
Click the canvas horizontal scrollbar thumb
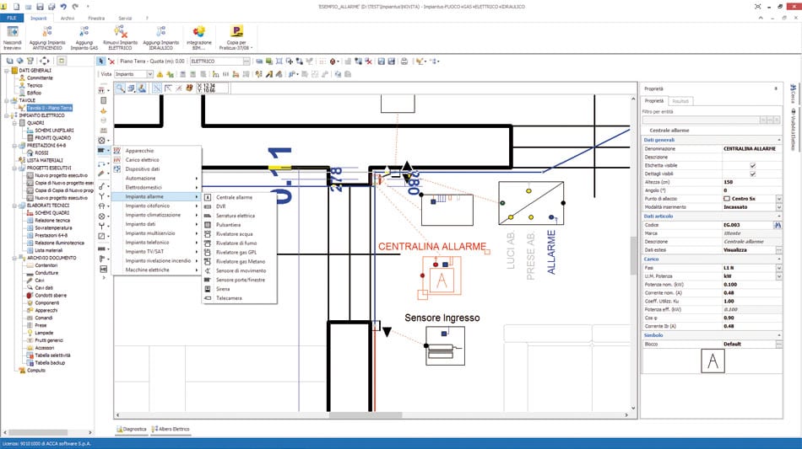click(366, 415)
